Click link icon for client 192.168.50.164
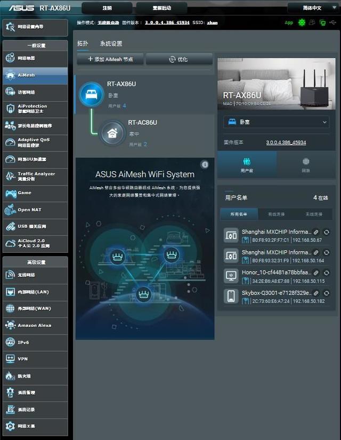The height and width of the screenshot is (440, 341). [x=316, y=253]
